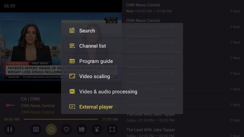Image resolution: width=244 pixels, height=137 pixels.
Task: Click the CA | CNN channel name
Action: click(x=30, y=99)
